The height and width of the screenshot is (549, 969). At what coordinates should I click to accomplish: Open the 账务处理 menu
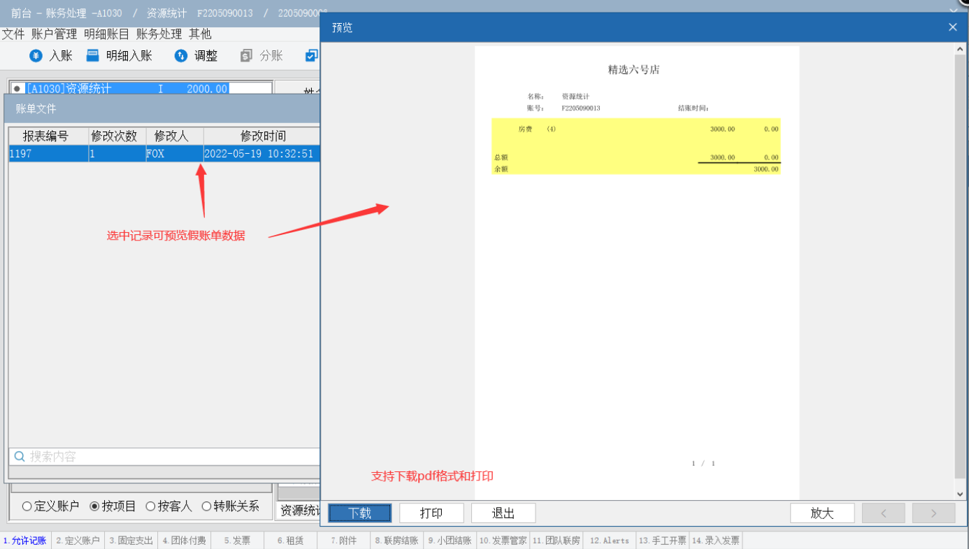(x=159, y=34)
